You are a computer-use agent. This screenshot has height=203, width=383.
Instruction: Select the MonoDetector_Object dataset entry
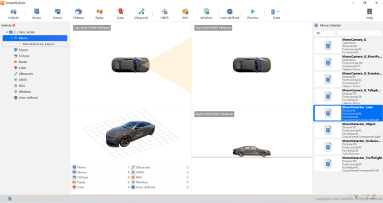[348, 130]
